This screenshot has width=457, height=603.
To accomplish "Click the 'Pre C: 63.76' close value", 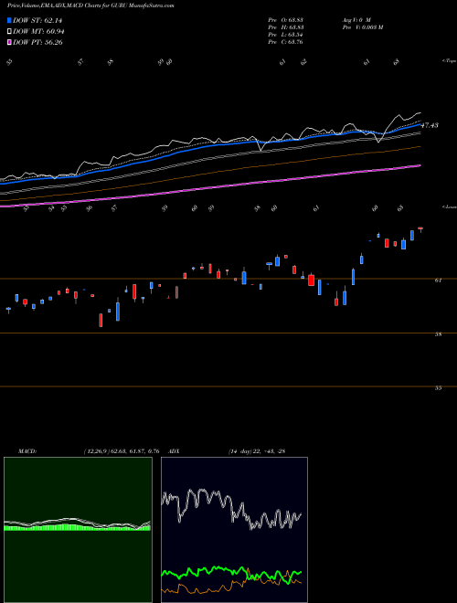I will (285, 42).
